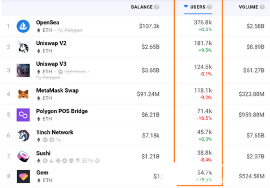The width and height of the screenshot is (270, 188).
Task: Click the $323.88M volume value
Action: click(x=251, y=94)
